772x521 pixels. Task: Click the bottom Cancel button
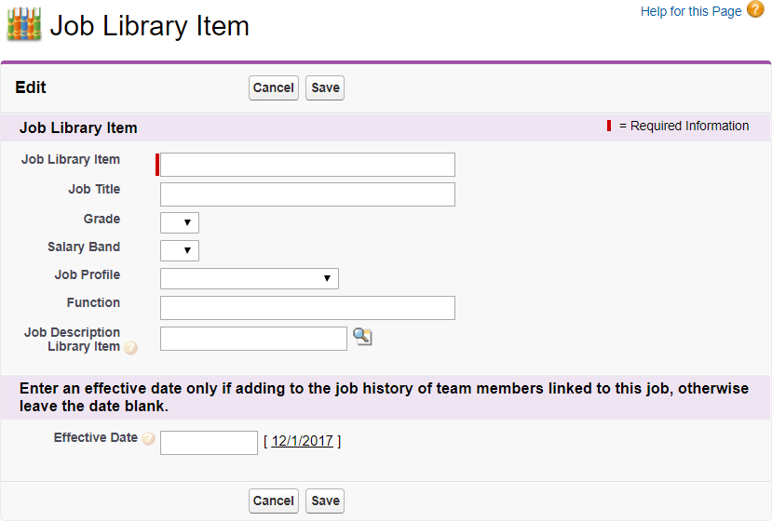(274, 501)
